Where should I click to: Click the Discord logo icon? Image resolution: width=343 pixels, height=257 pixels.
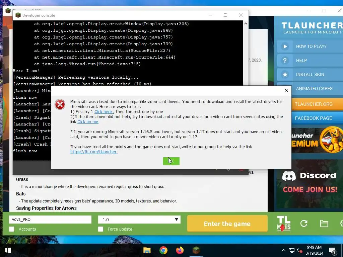click(289, 176)
